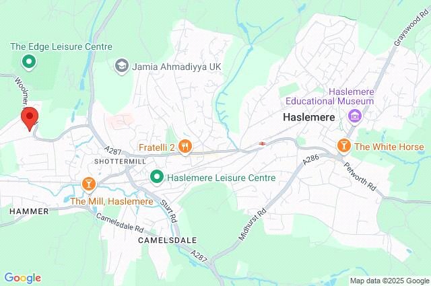Click the Camelsdale area label

tap(168, 240)
